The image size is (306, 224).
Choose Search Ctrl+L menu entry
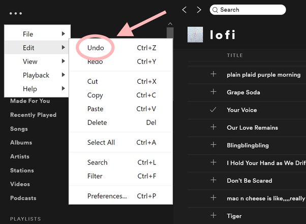121,163
